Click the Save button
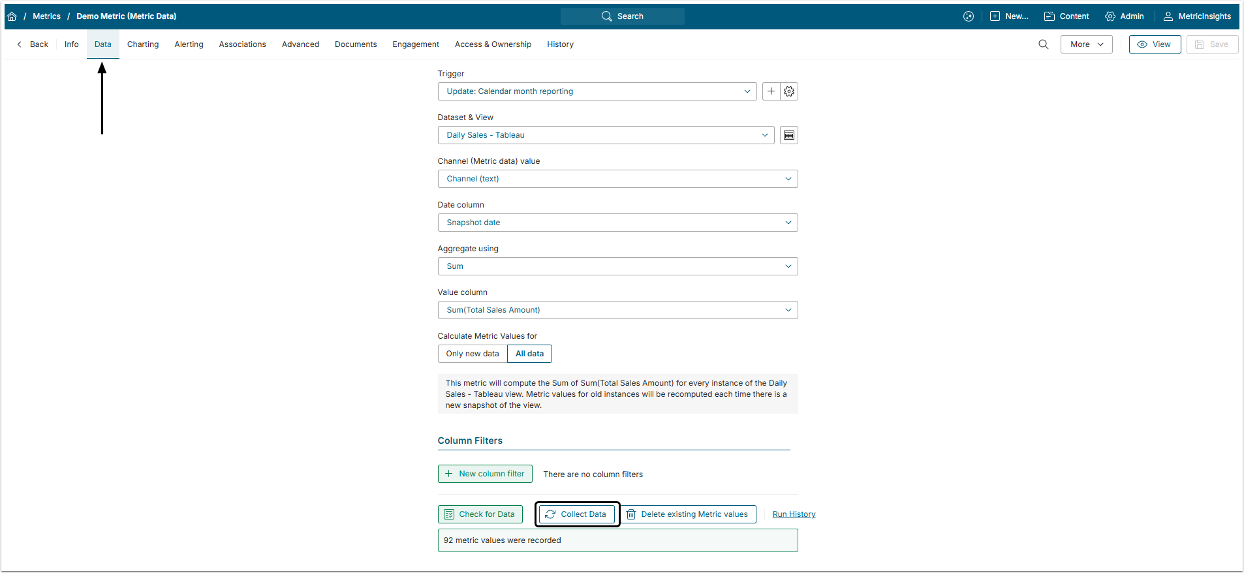 coord(1212,44)
